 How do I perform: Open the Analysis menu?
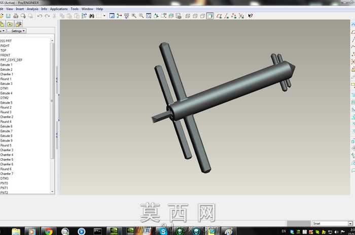coord(32,9)
